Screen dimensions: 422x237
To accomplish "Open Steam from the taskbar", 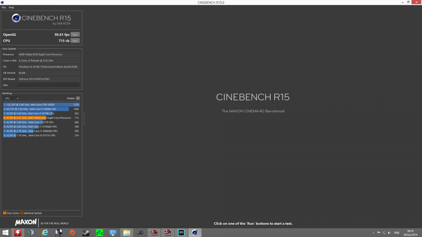I will [85, 232].
